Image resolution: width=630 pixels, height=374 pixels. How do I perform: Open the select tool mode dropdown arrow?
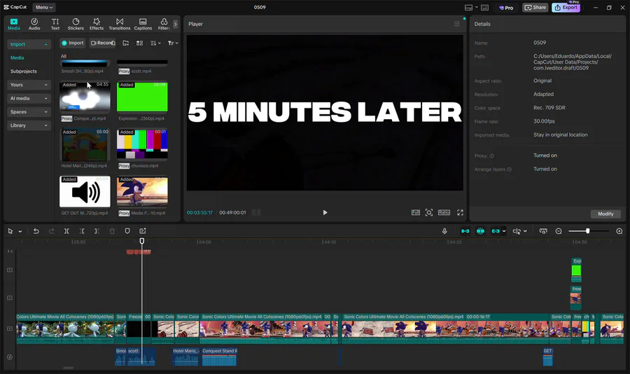pyautogui.click(x=20, y=231)
